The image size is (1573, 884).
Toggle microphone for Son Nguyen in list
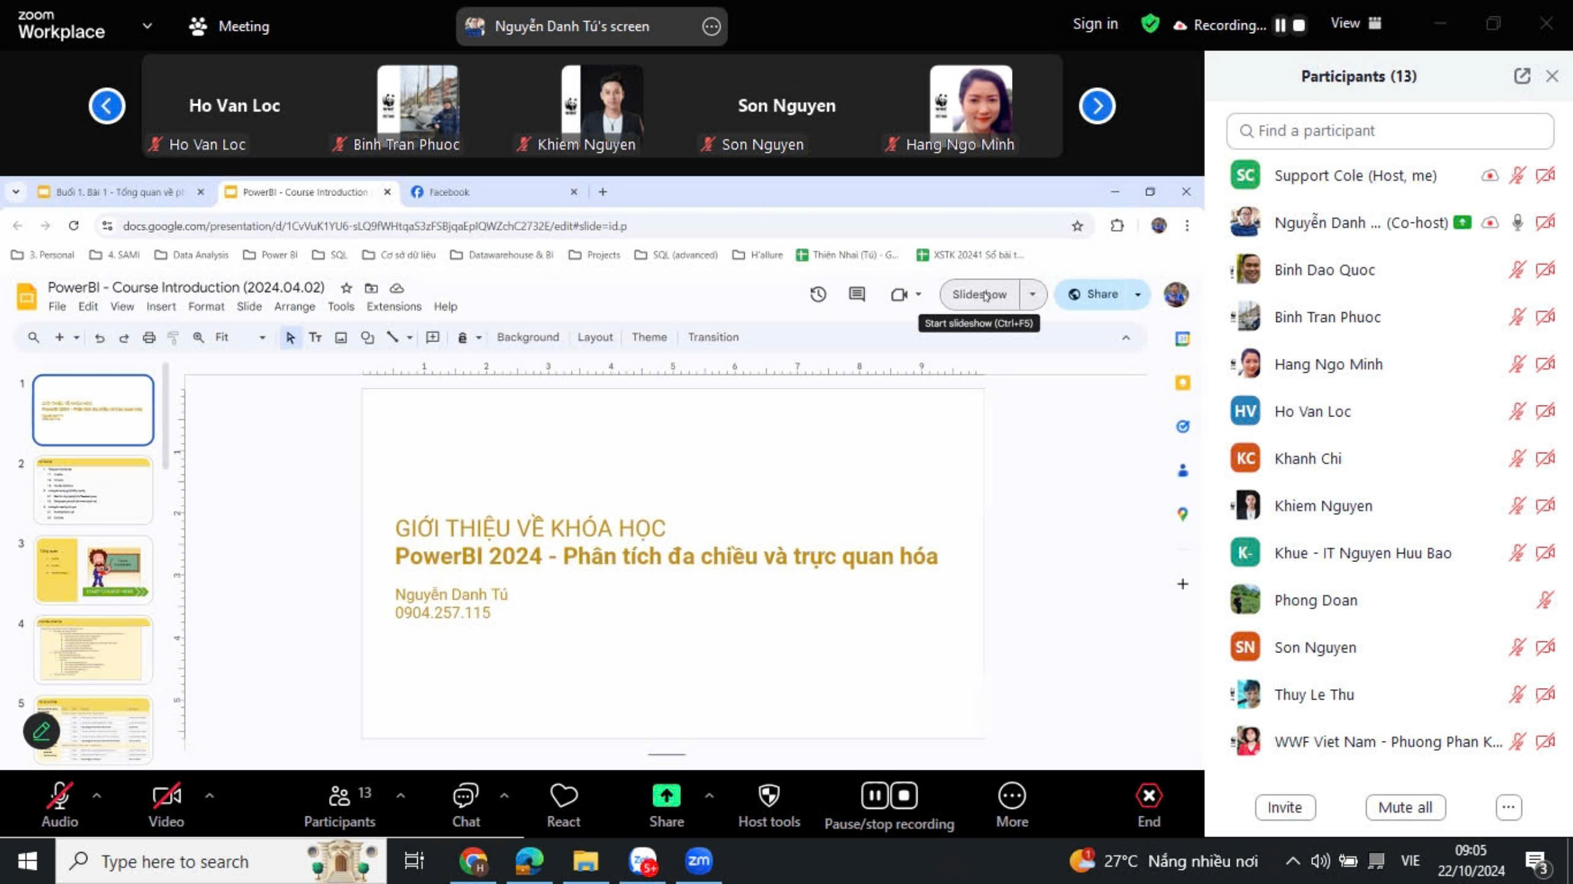click(x=1517, y=647)
